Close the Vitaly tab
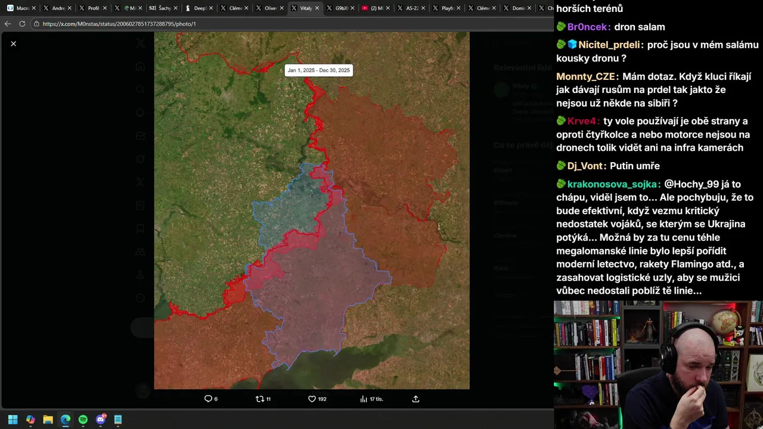The width and height of the screenshot is (763, 429). (317, 8)
